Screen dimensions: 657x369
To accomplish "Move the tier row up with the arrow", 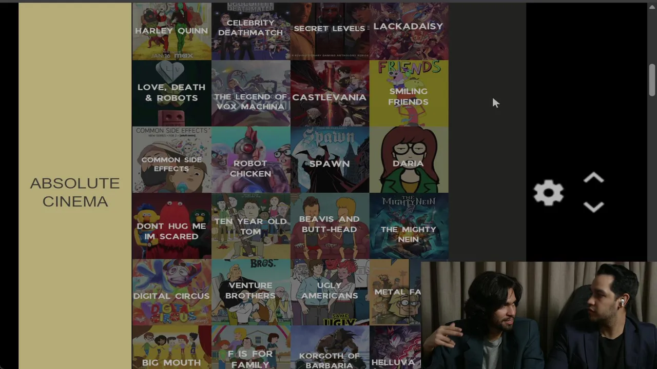I will tap(593, 178).
